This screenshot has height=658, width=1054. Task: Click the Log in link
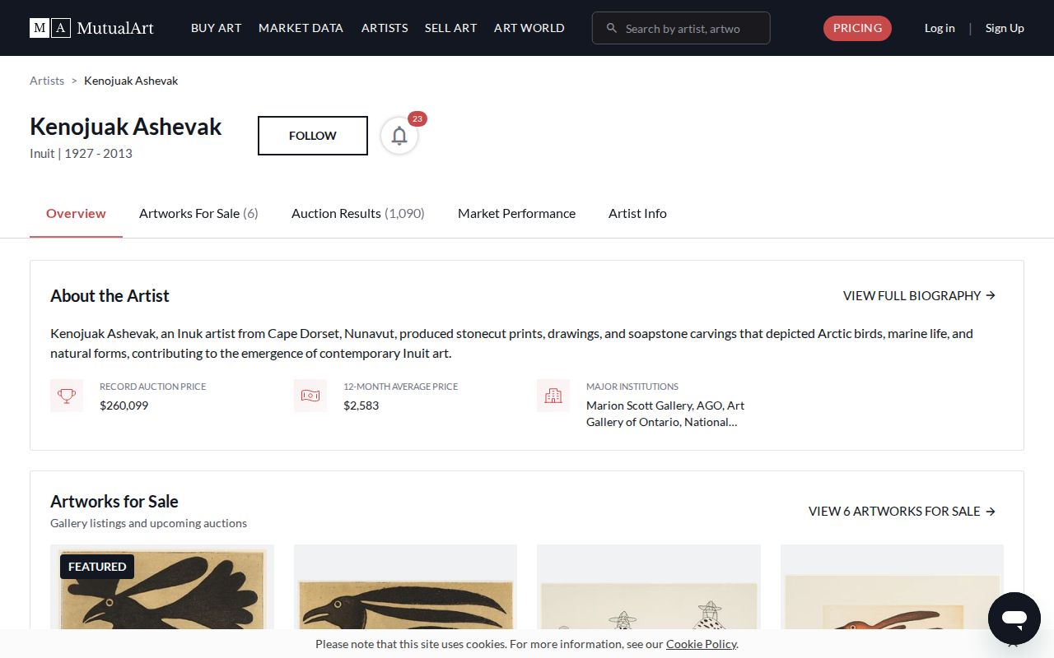click(940, 28)
